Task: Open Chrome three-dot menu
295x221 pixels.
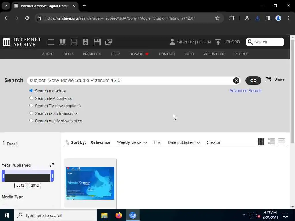Action: tap(289, 18)
